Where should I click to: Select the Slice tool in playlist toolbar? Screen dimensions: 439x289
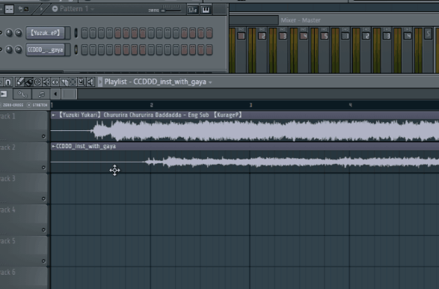pos(64,82)
